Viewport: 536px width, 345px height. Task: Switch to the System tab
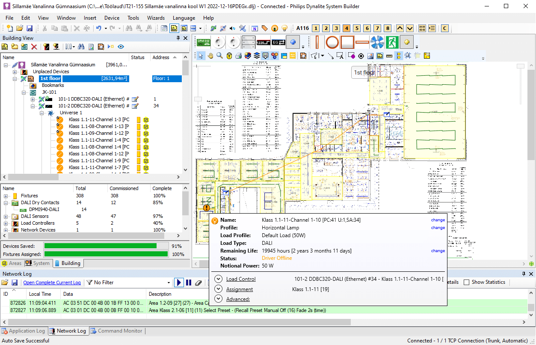point(38,263)
